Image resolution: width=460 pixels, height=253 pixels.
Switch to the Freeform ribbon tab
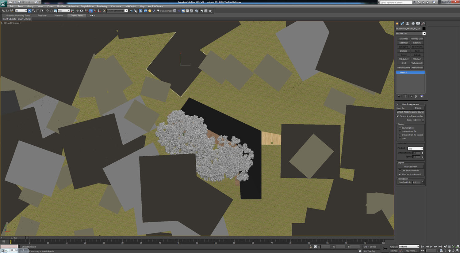(42, 15)
